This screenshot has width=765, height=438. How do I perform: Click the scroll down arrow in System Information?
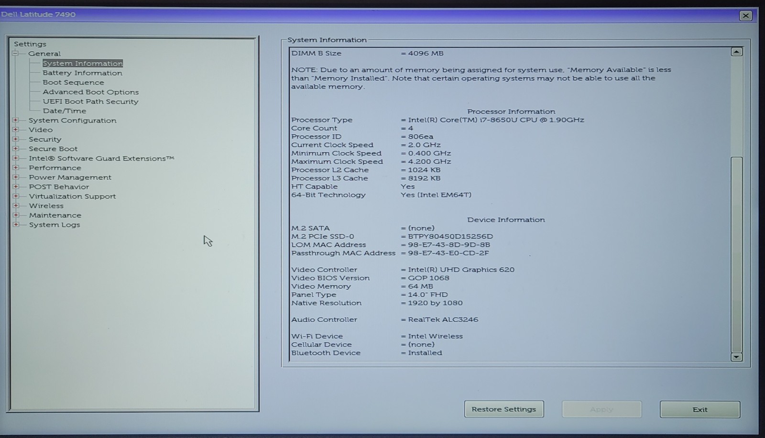pyautogui.click(x=737, y=357)
